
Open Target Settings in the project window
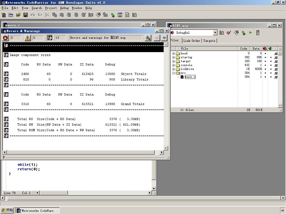click(x=221, y=33)
